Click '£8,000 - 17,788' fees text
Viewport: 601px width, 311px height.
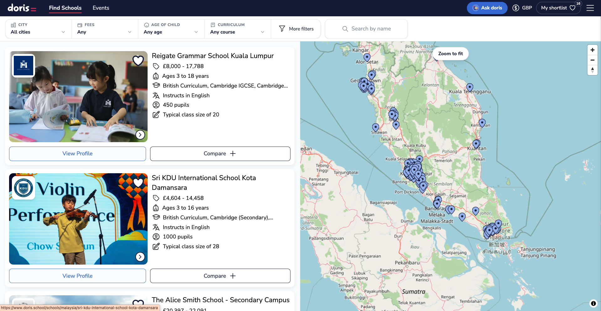coord(183,66)
